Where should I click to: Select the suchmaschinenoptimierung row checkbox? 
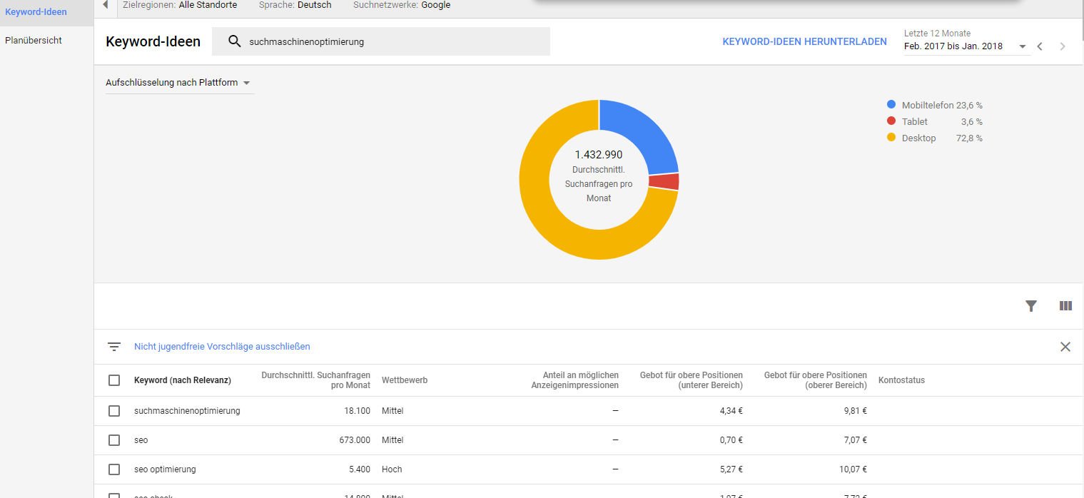114,411
